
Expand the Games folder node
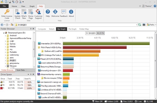point(5,44)
